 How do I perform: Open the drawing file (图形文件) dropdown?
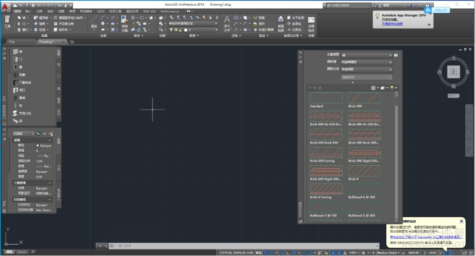[x=366, y=69]
